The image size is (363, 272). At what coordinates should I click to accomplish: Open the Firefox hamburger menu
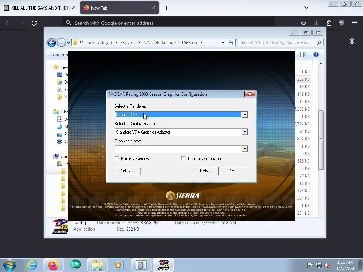tap(354, 23)
